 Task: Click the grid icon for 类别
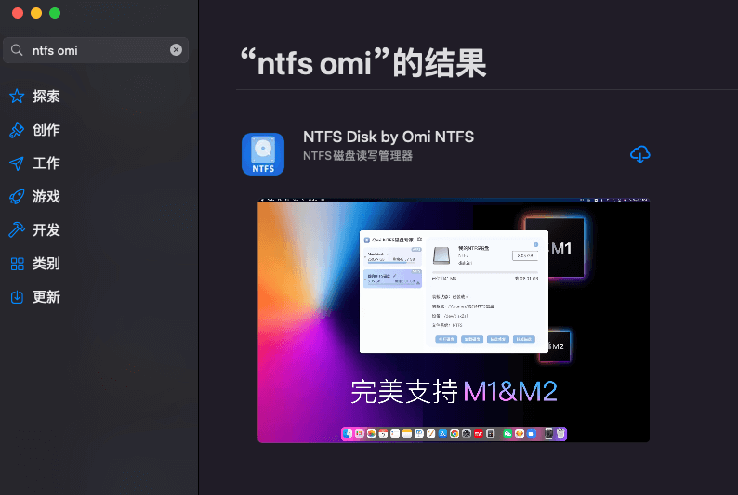[x=17, y=264]
